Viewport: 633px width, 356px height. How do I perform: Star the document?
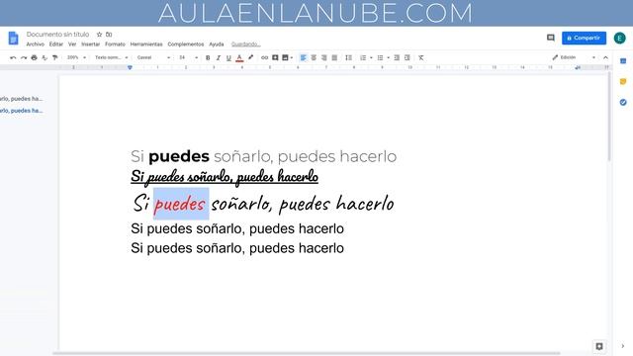[99, 35]
